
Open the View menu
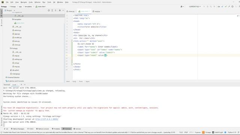click(x=17, y=2)
